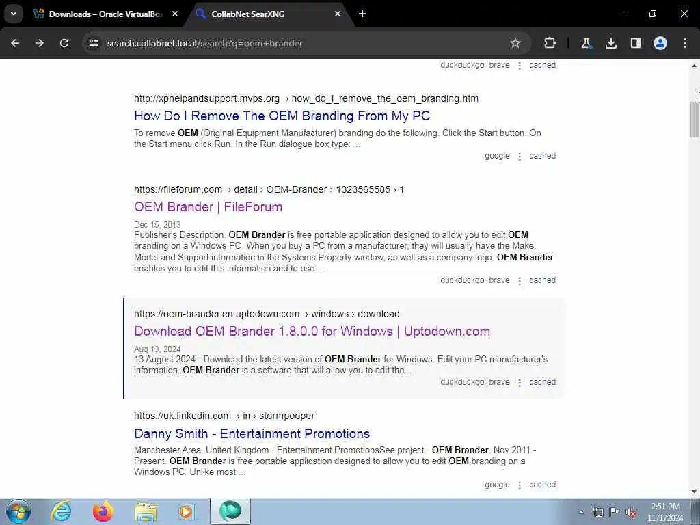This screenshot has height=525, width=700.
Task: Reload the current page
Action: pos(64,43)
